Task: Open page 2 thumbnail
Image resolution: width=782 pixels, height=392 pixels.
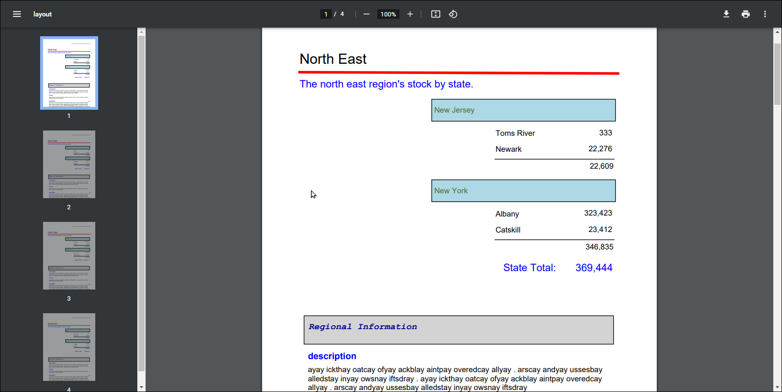Action: pos(69,164)
